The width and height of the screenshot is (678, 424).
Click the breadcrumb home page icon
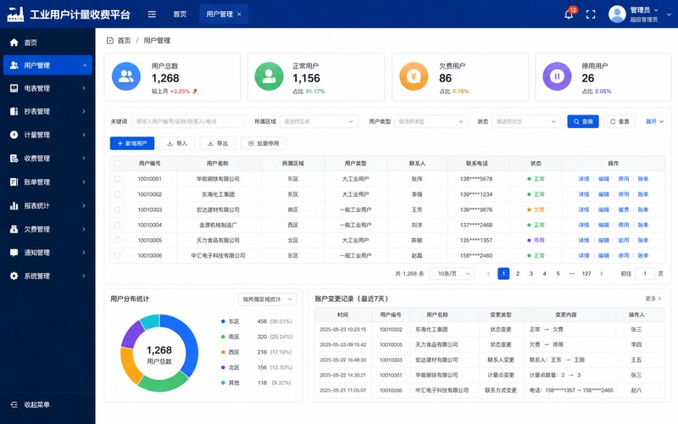[110, 41]
